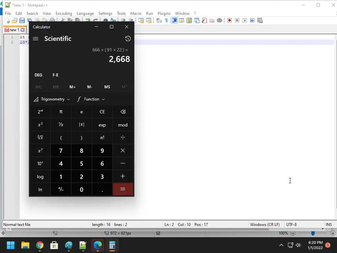Image resolution: width=337 pixels, height=253 pixels.
Task: Expand the Trigonometry dropdown
Action: point(52,99)
